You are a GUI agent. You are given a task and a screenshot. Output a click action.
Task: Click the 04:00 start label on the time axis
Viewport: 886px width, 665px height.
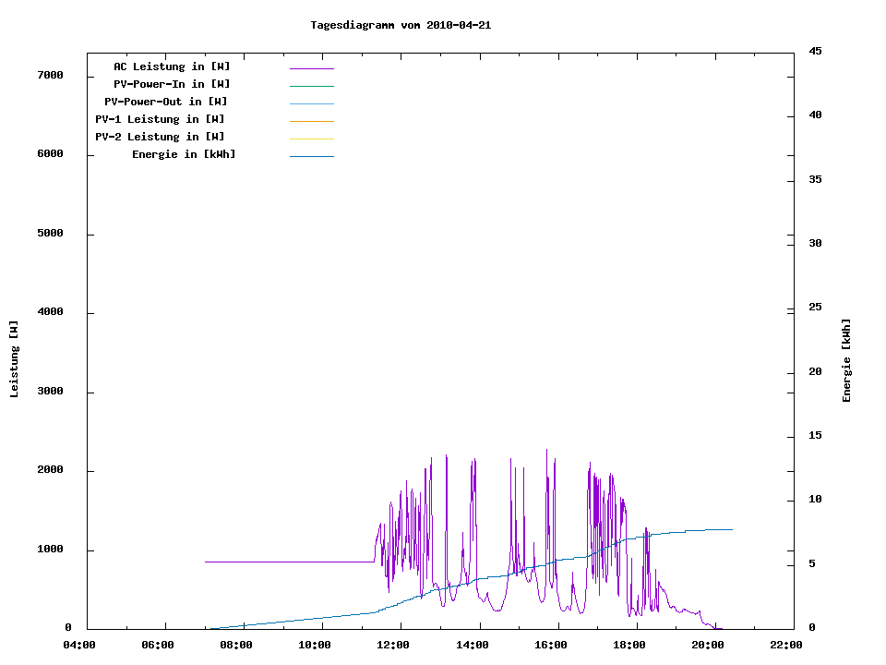tap(79, 645)
